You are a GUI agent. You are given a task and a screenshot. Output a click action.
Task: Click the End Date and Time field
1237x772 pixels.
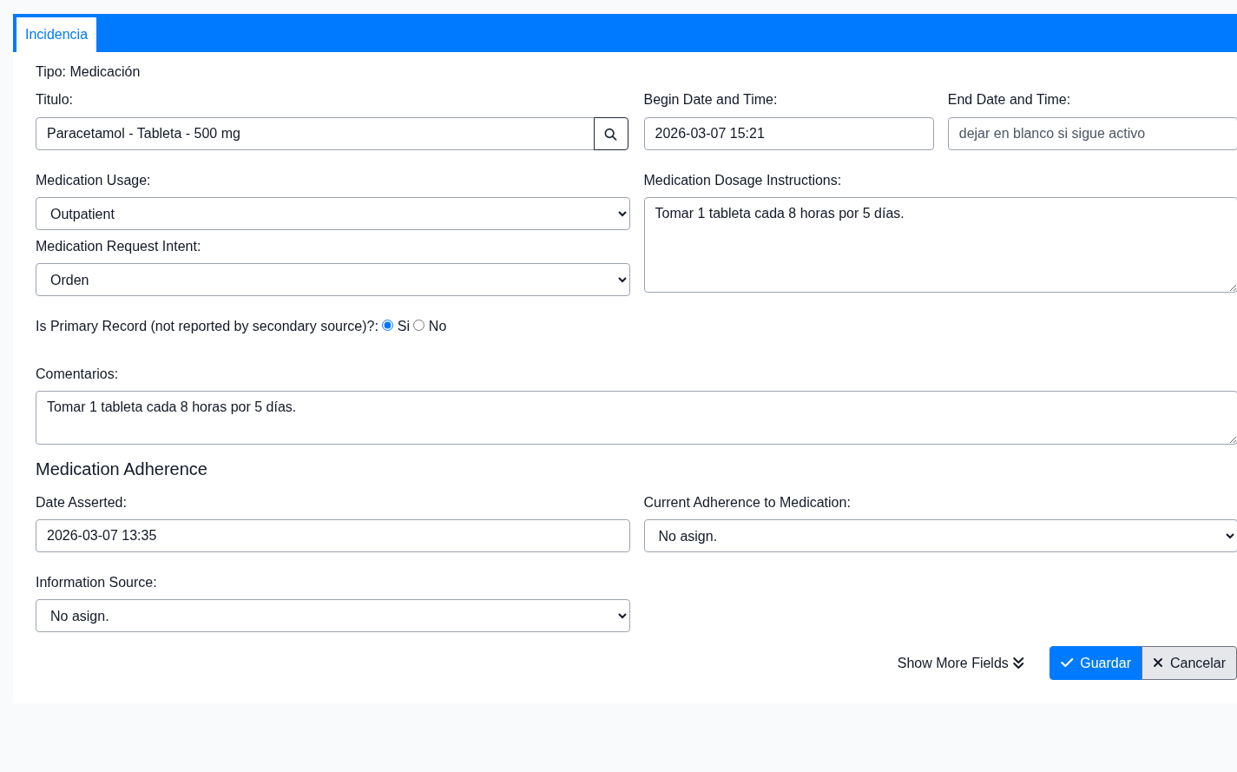(x=1091, y=134)
